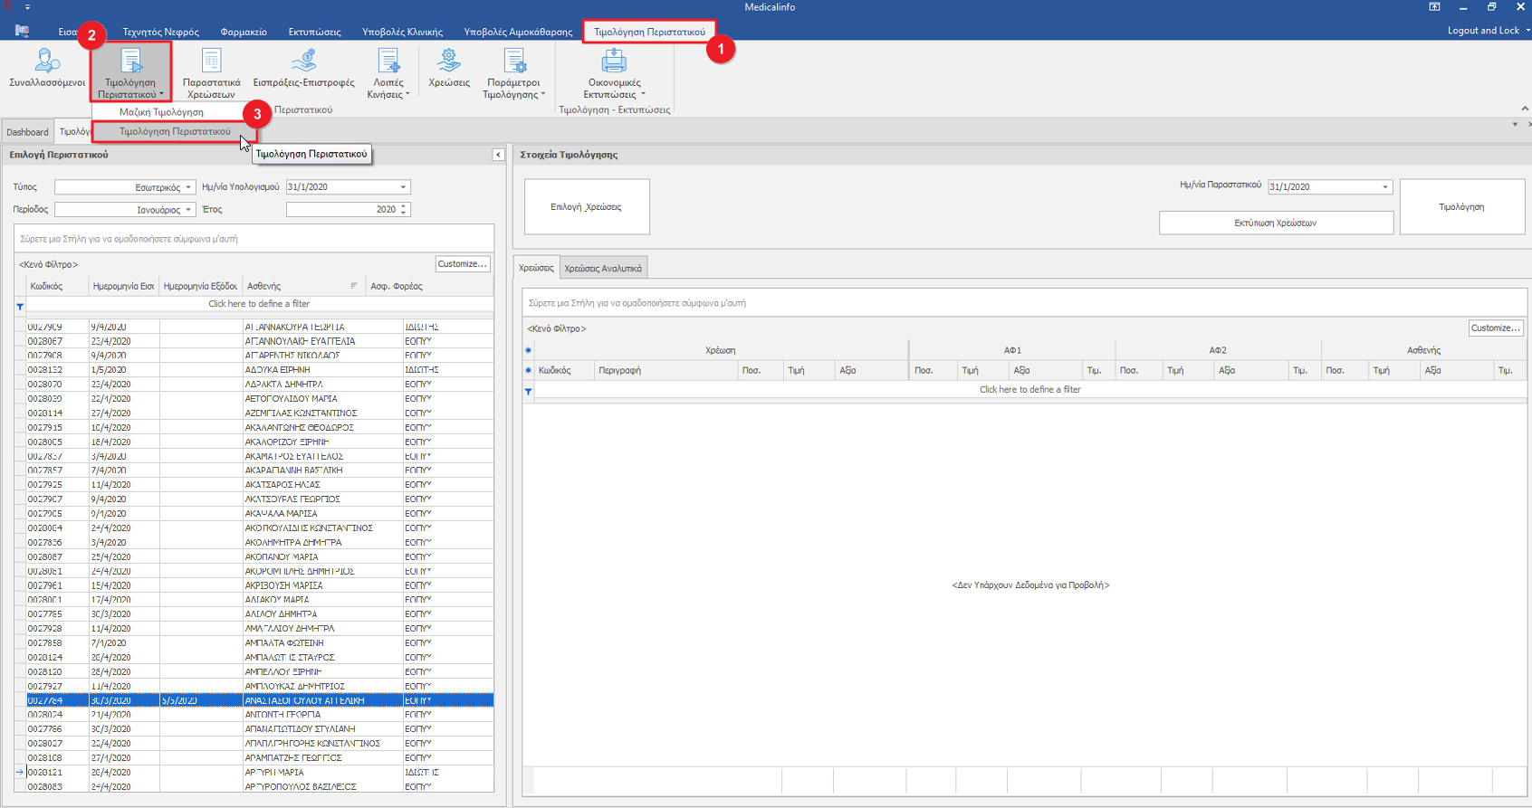Click the Έτος year stepper
Viewport: 1532px width, 808px height.
pyautogui.click(x=404, y=210)
